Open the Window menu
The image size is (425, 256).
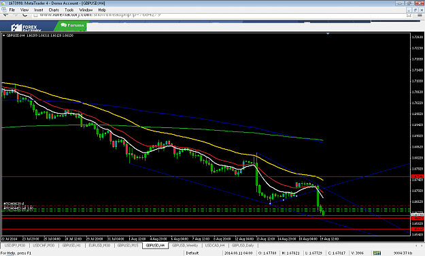[x=86, y=10]
